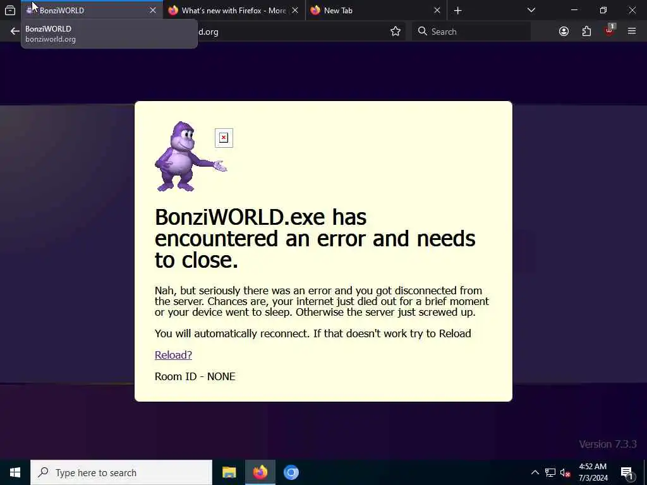Click the broken image icon beside Bonzi

point(224,138)
